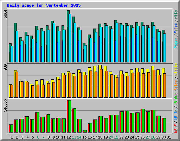Click the "kB In" legend label
Image resolution: width=180 pixels, height=141 pixels.
[176, 115]
